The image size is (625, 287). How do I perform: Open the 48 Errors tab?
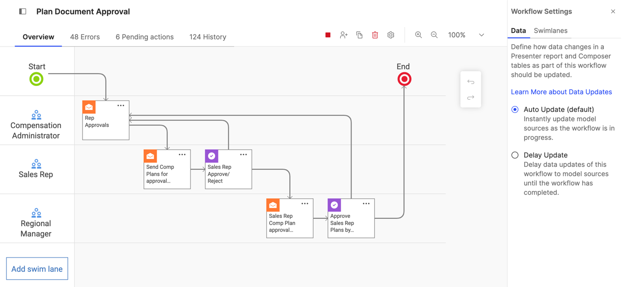(84, 37)
